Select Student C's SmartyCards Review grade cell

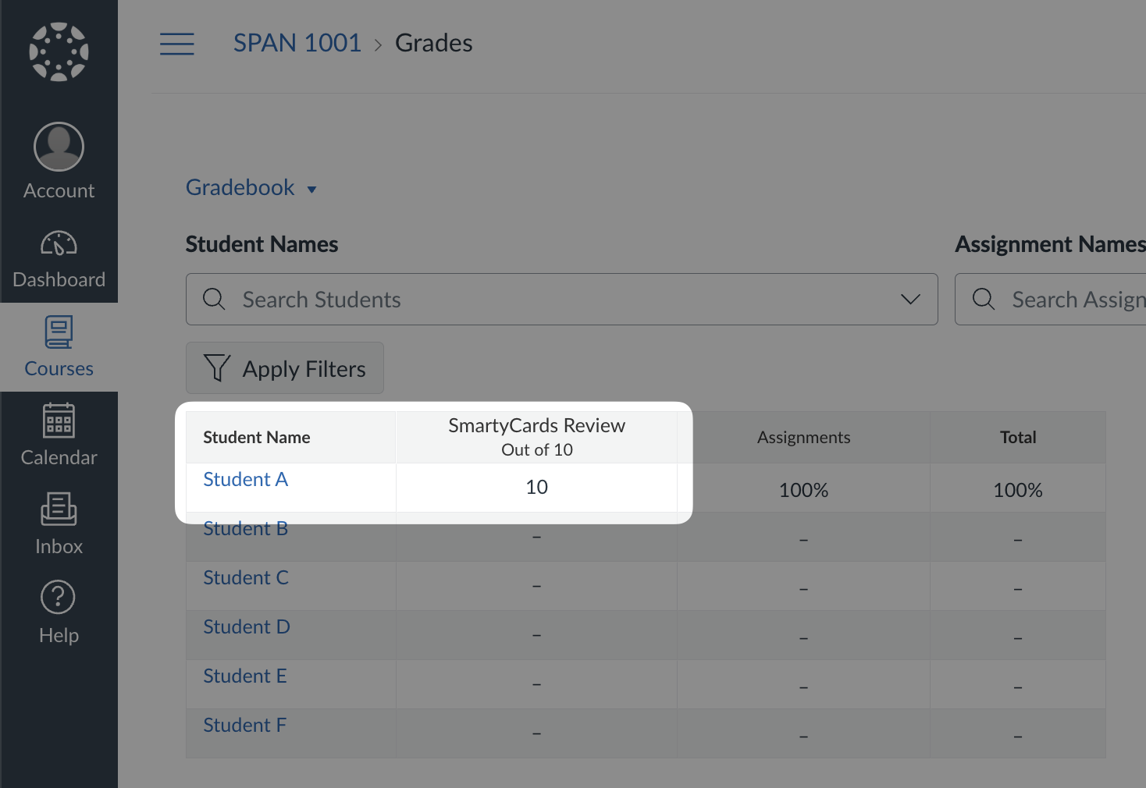536,586
